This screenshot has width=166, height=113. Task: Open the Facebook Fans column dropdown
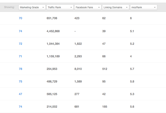coord(88,7)
